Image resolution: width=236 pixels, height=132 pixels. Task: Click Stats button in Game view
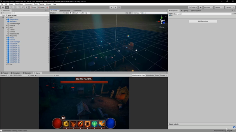tap(157, 76)
